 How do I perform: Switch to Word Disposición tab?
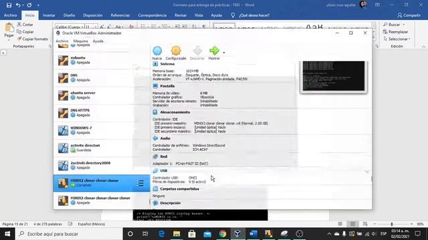point(93,15)
